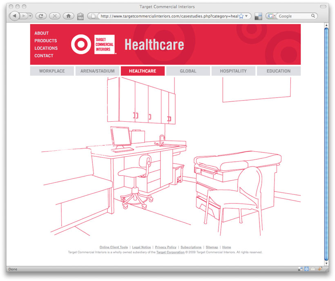335x281 pixels.
Task: Open the About page
Action: pos(41,33)
